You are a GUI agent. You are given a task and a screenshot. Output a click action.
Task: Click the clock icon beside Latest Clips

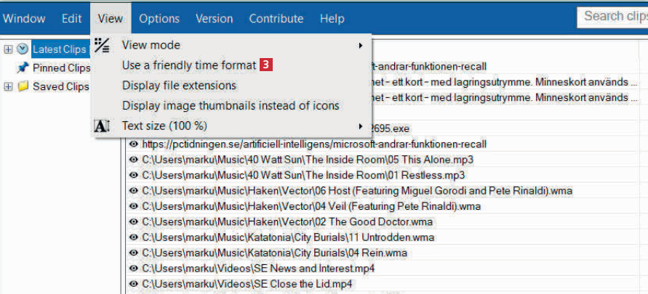23,49
